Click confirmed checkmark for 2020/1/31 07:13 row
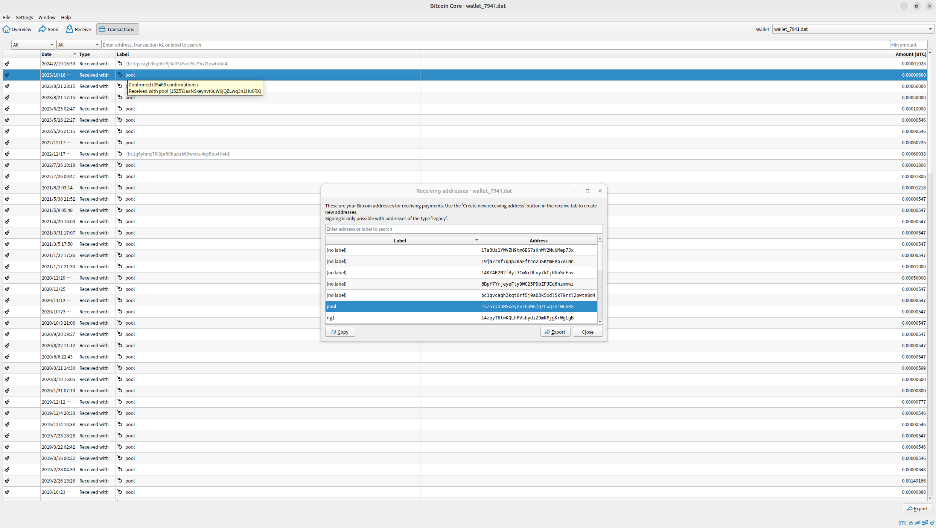Screen dimensions: 936x528 (x=7, y=390)
